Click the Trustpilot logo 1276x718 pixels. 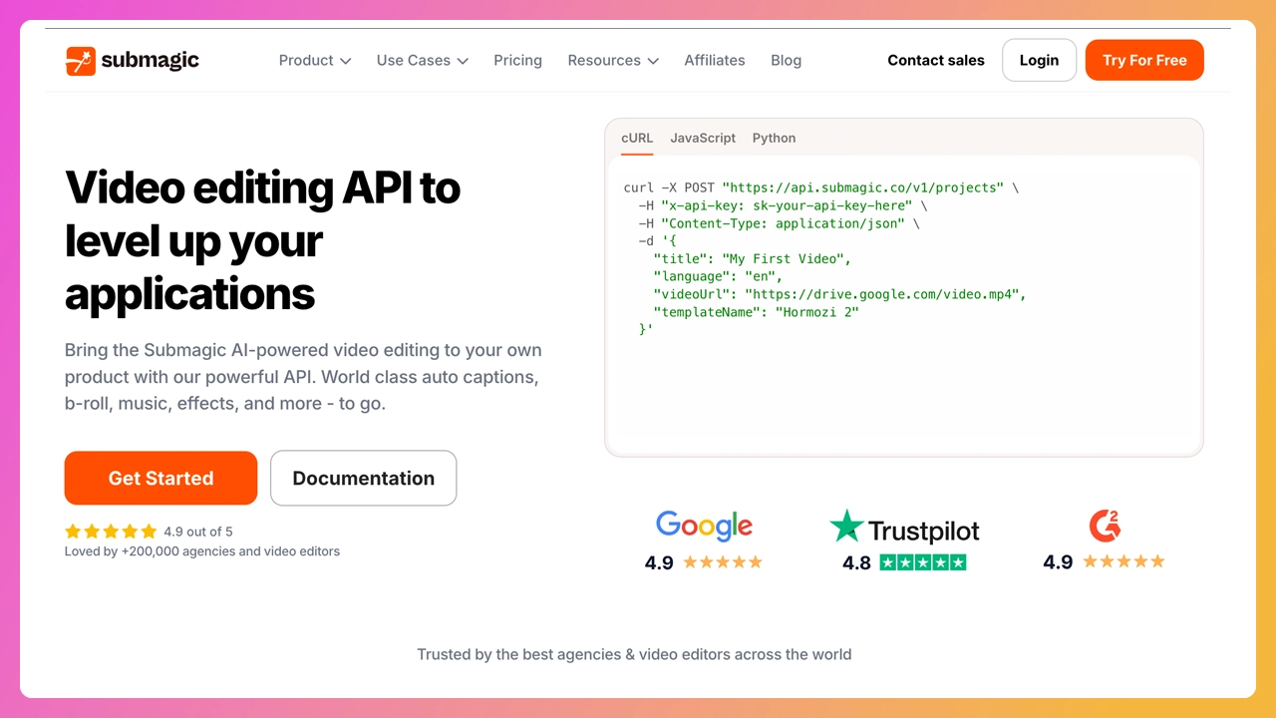click(904, 527)
